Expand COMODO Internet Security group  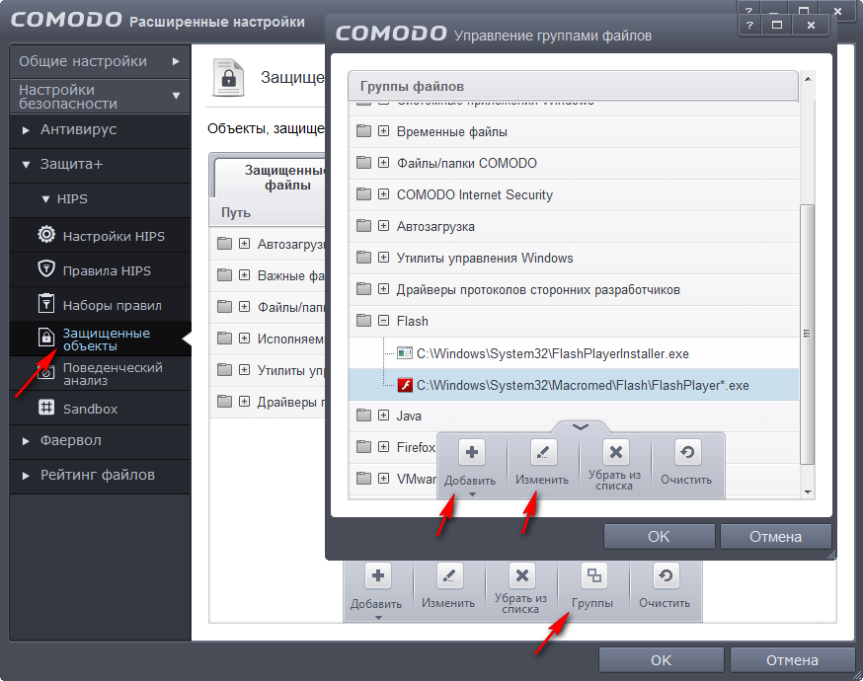pyautogui.click(x=384, y=194)
